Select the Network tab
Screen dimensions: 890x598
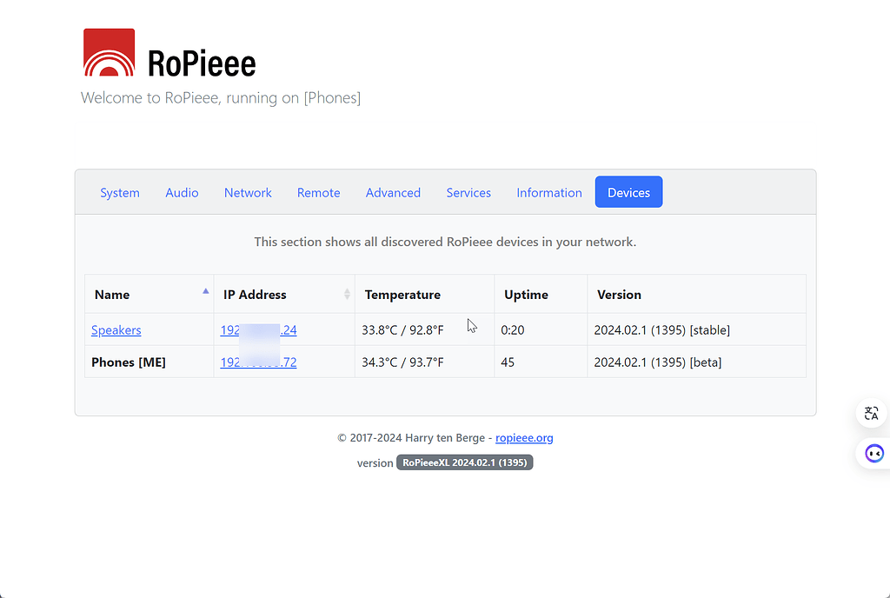(x=248, y=192)
